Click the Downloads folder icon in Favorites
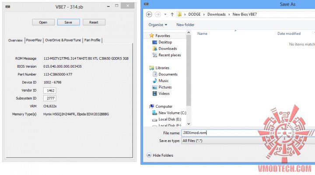Image resolution: width=315 pixels, height=175 pixels. point(154,48)
